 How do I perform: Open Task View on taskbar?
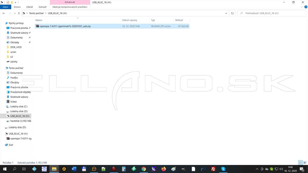pyautogui.click(x=24, y=169)
